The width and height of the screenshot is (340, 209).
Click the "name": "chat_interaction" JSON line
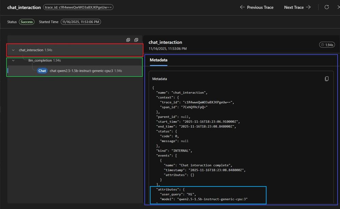pos(182,93)
